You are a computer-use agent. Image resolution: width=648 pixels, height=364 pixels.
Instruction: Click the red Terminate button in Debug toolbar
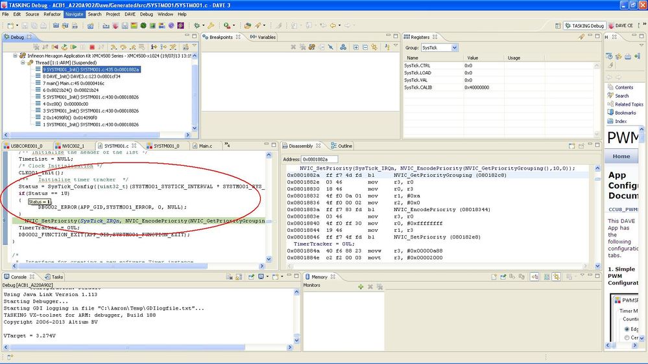[x=91, y=47]
